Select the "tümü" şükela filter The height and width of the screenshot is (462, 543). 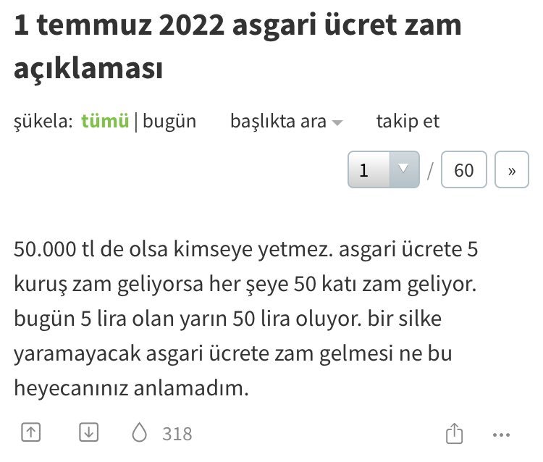tap(105, 122)
